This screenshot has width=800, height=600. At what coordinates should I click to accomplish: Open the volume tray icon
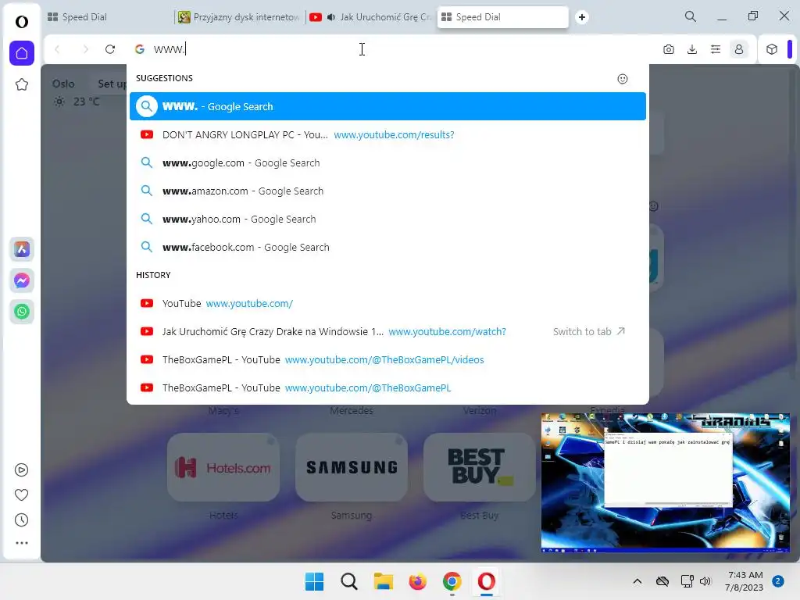coord(705,581)
